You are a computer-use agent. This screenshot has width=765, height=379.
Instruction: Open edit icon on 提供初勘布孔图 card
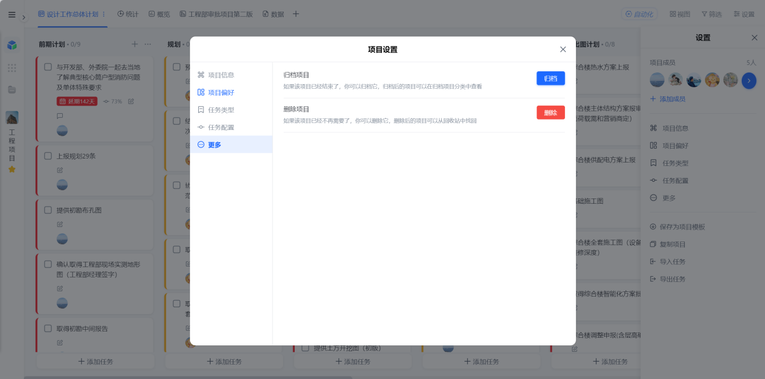click(x=60, y=224)
